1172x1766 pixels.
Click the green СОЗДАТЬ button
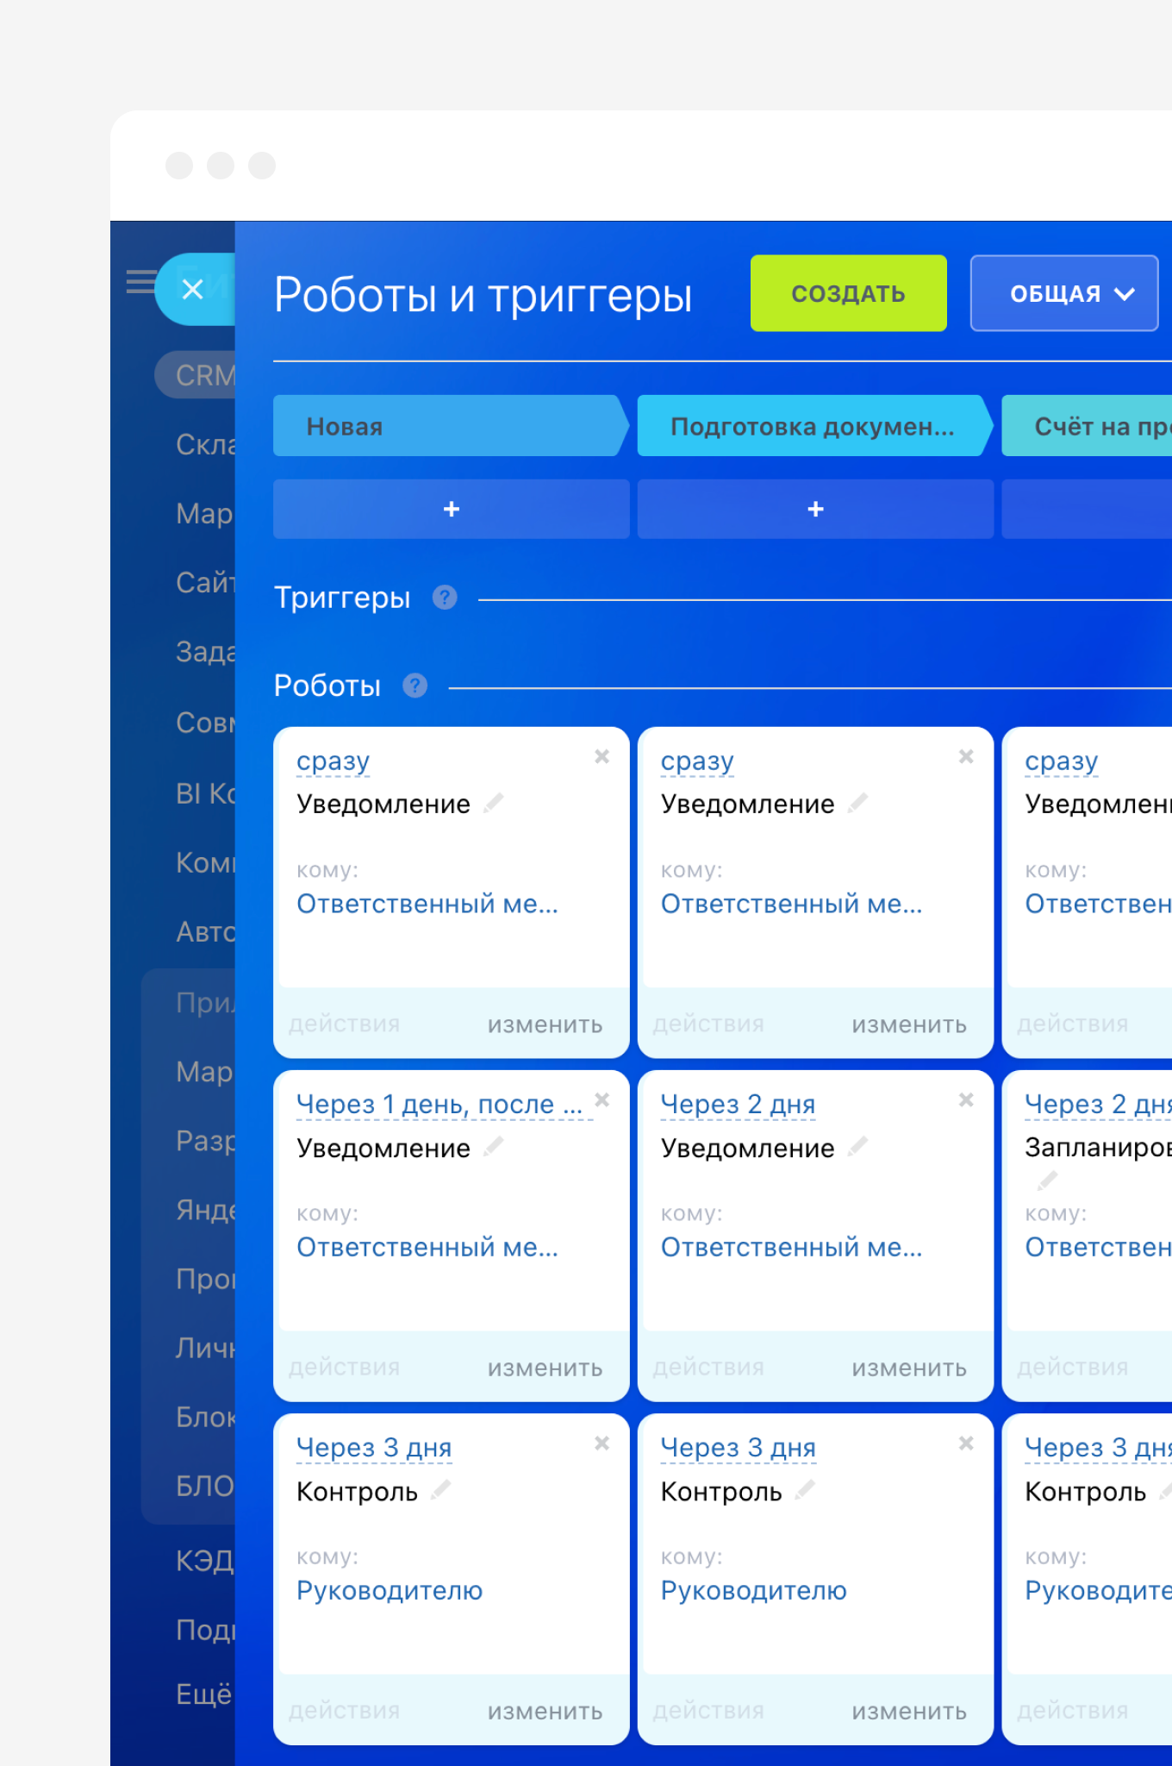click(x=848, y=293)
